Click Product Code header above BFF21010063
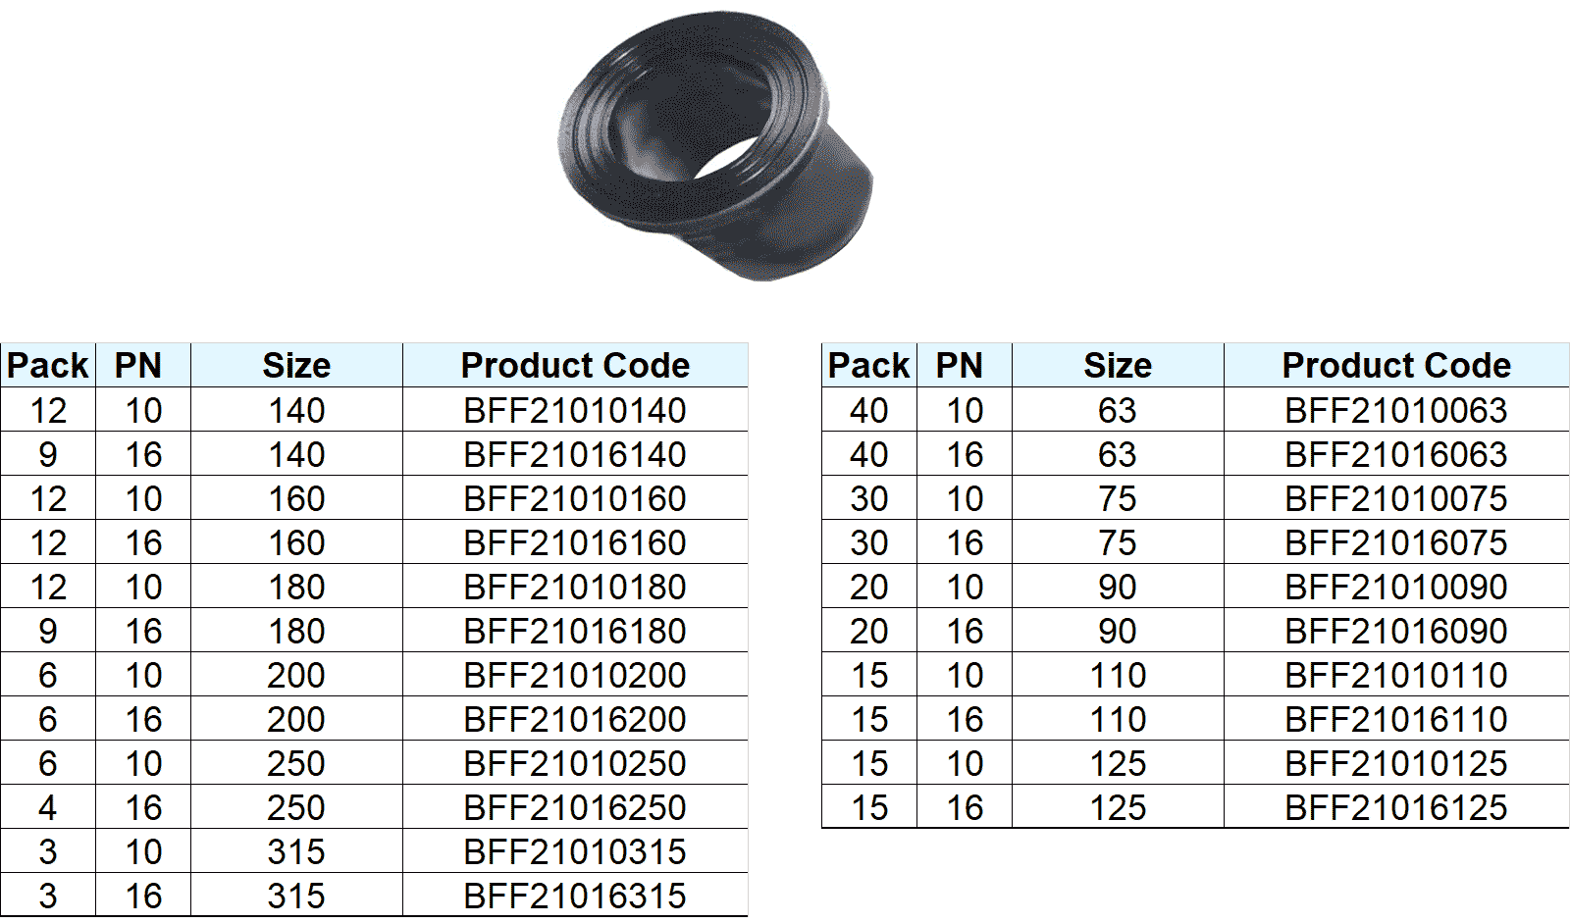 tap(1395, 366)
